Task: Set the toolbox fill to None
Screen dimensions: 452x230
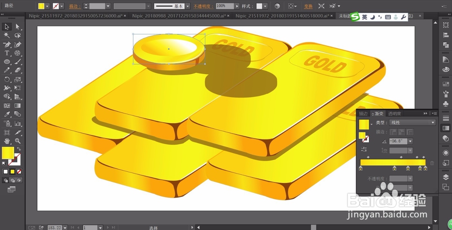Action: [19, 172]
